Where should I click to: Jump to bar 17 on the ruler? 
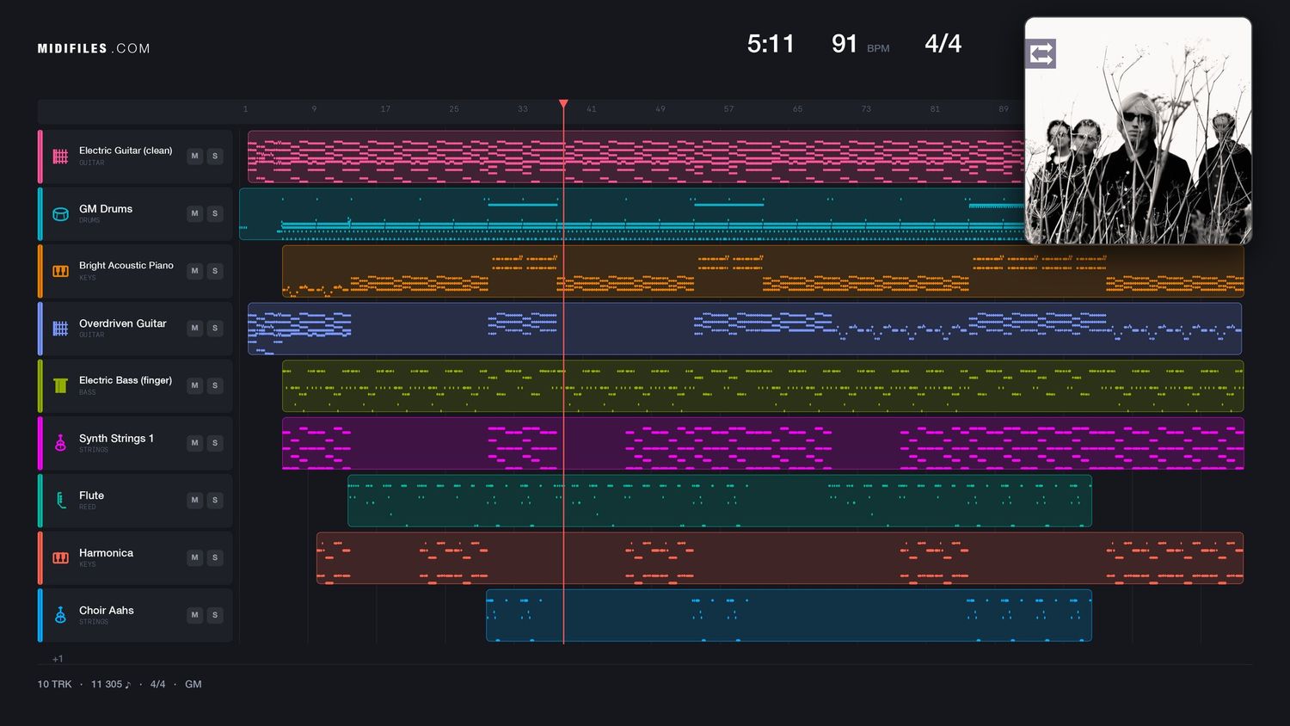tap(385, 109)
